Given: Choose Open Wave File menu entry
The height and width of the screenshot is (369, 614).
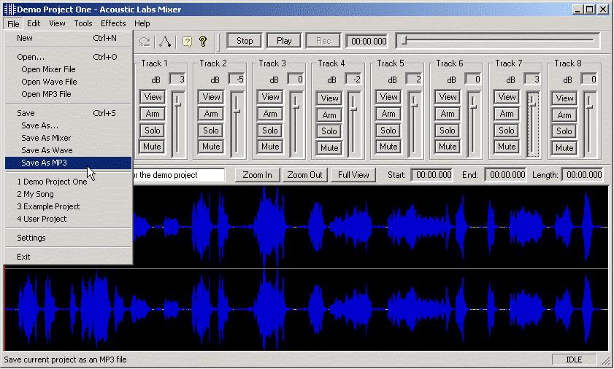Looking at the screenshot, I should 68,82.
